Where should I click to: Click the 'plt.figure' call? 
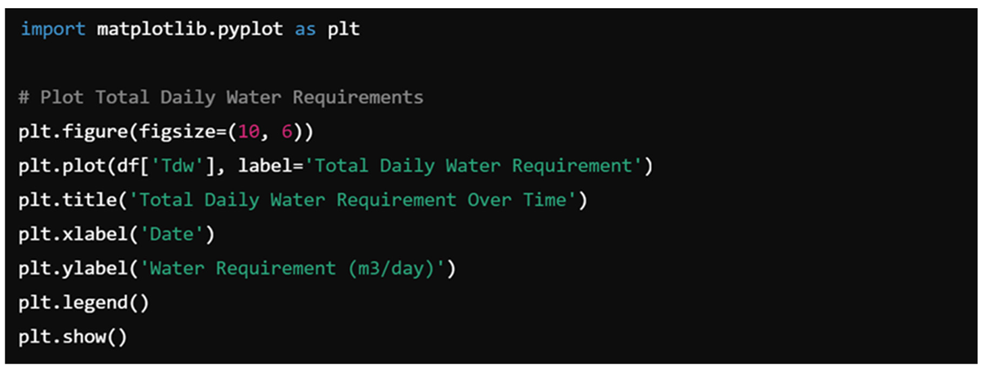click(74, 132)
